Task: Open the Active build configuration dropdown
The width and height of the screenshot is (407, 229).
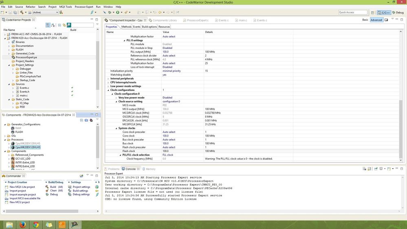Action: point(45,12)
